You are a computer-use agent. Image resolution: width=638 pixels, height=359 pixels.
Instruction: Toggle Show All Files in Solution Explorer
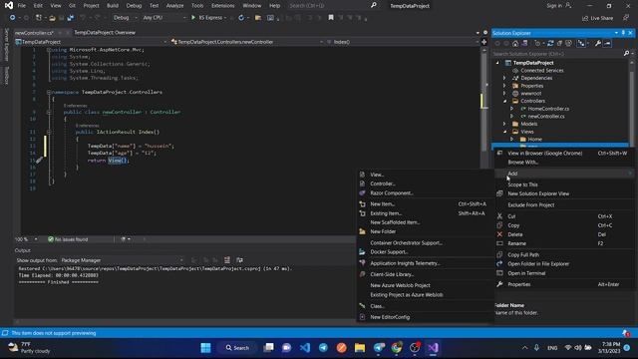click(568, 44)
